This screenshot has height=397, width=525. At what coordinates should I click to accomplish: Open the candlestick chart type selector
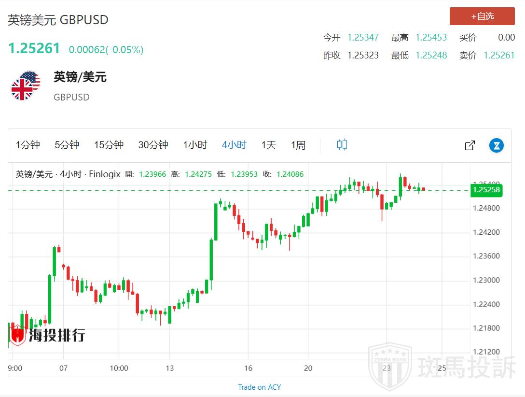(x=342, y=144)
